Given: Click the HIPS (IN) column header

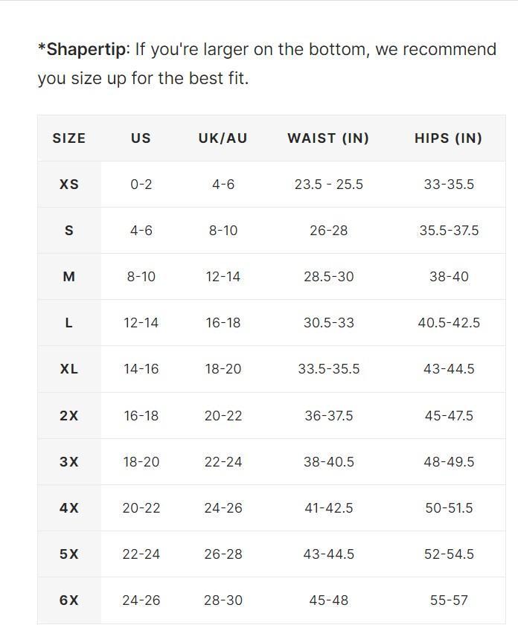Looking at the screenshot, I should (448, 138).
